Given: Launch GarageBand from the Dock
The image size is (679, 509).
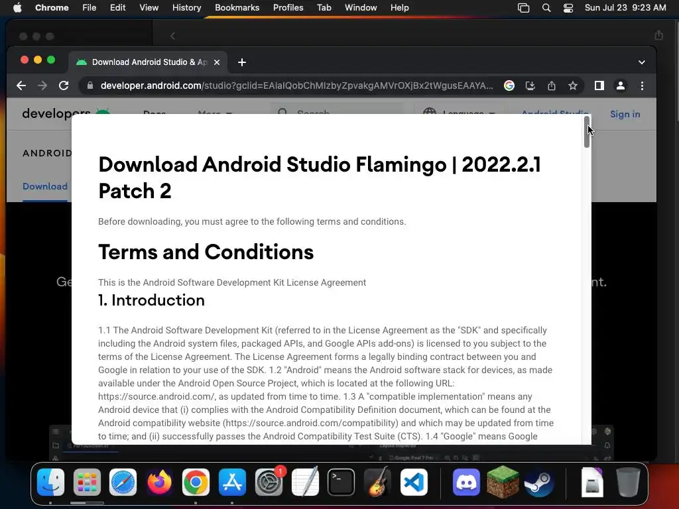Looking at the screenshot, I should pyautogui.click(x=377, y=482).
